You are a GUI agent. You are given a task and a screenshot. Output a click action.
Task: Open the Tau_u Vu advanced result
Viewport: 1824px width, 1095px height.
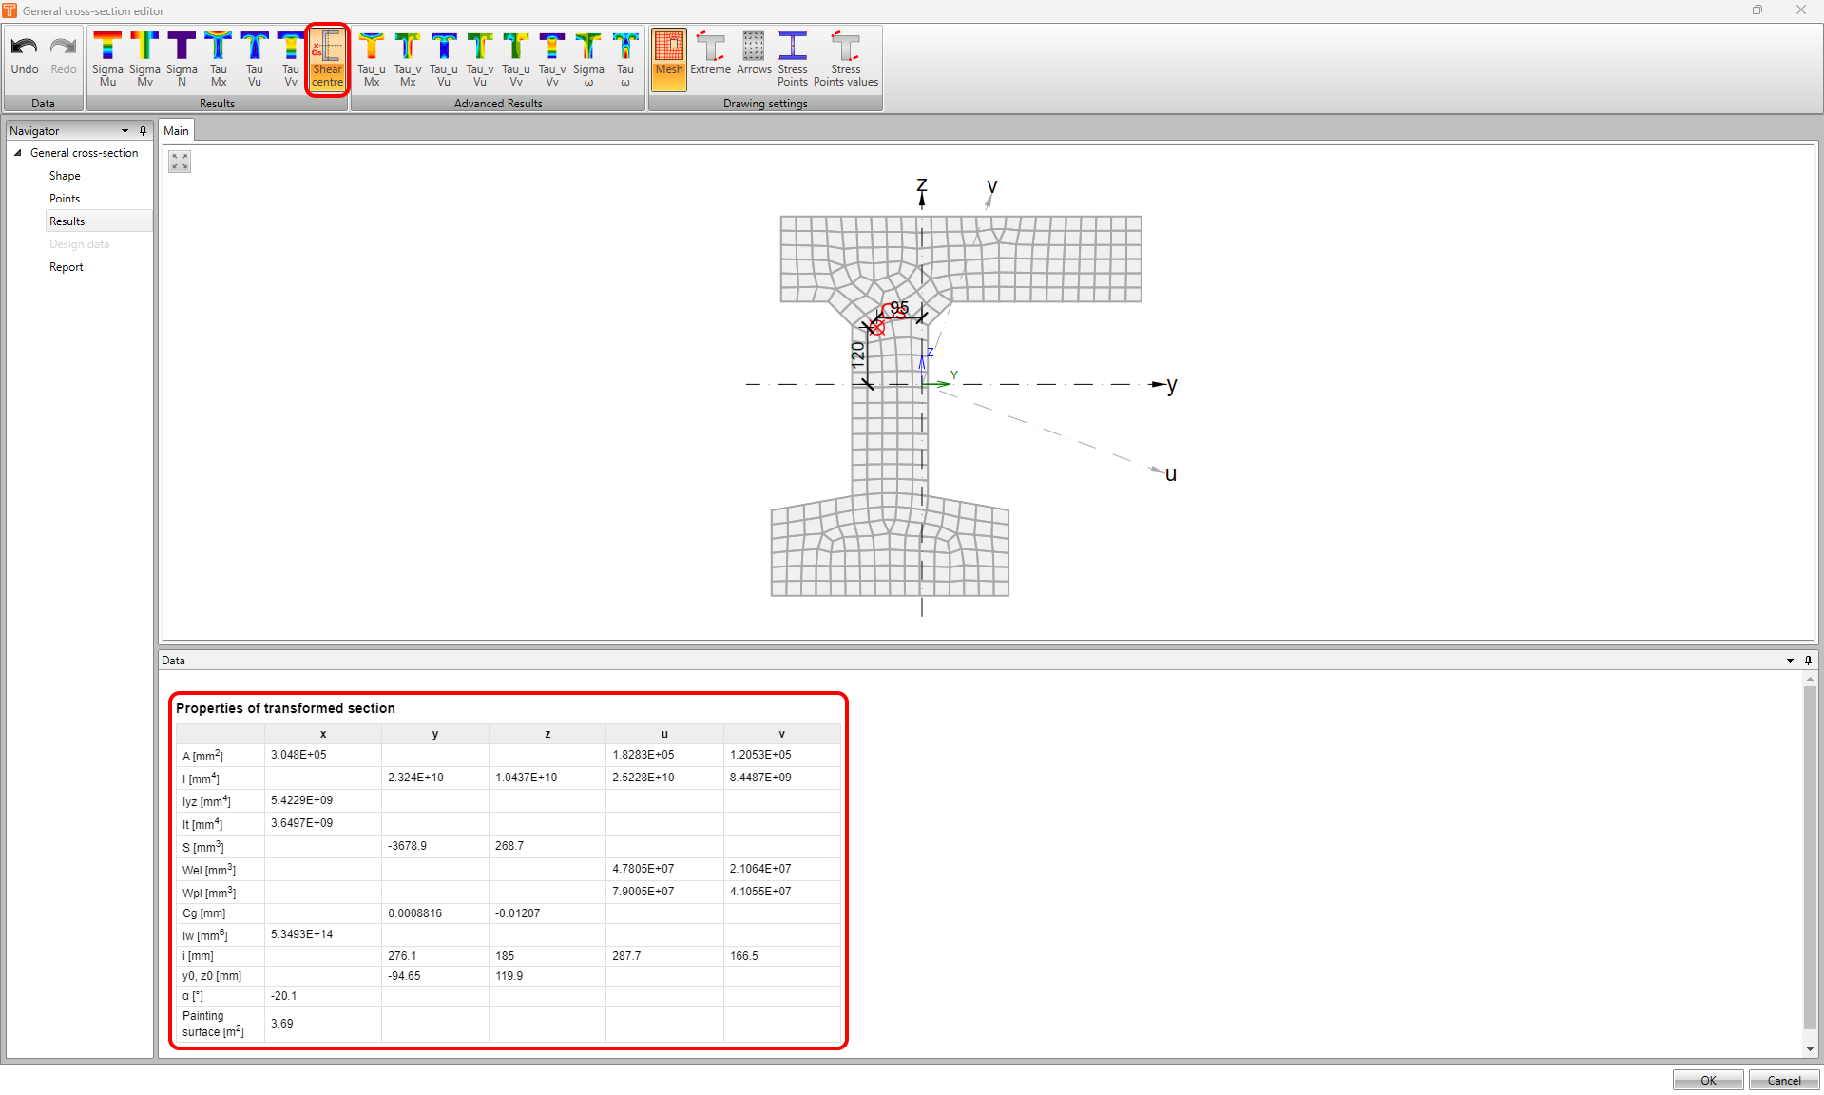click(x=443, y=57)
